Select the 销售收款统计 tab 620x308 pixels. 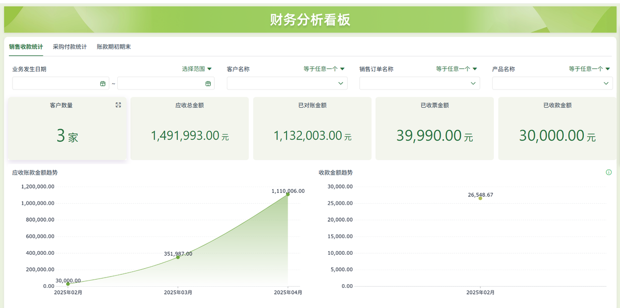click(x=26, y=47)
